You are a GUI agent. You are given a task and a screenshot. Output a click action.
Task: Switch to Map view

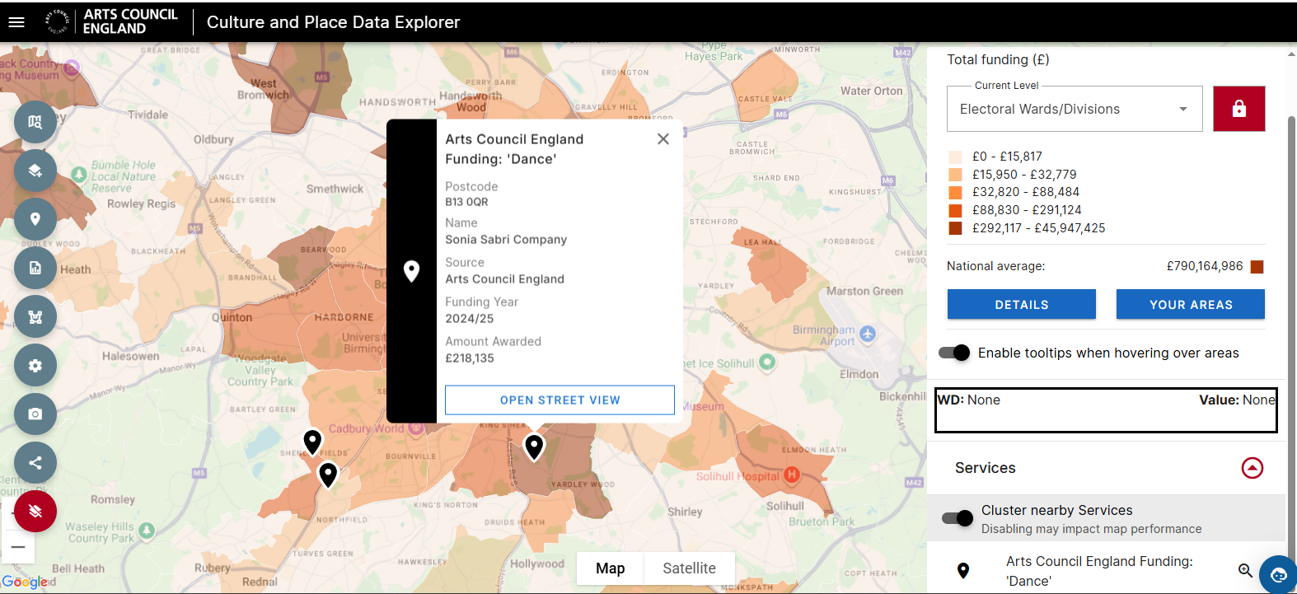coord(611,568)
